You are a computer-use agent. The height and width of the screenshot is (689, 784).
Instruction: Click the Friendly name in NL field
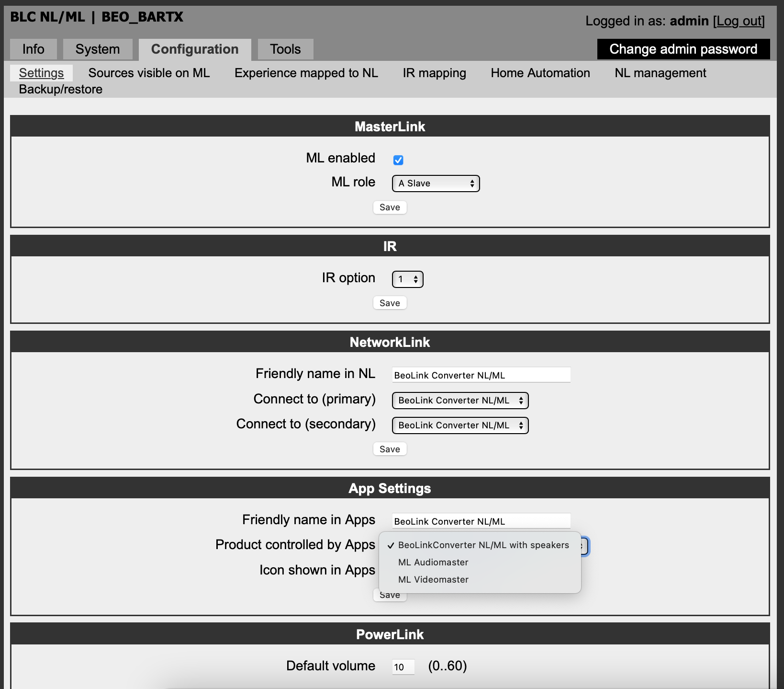(x=481, y=375)
